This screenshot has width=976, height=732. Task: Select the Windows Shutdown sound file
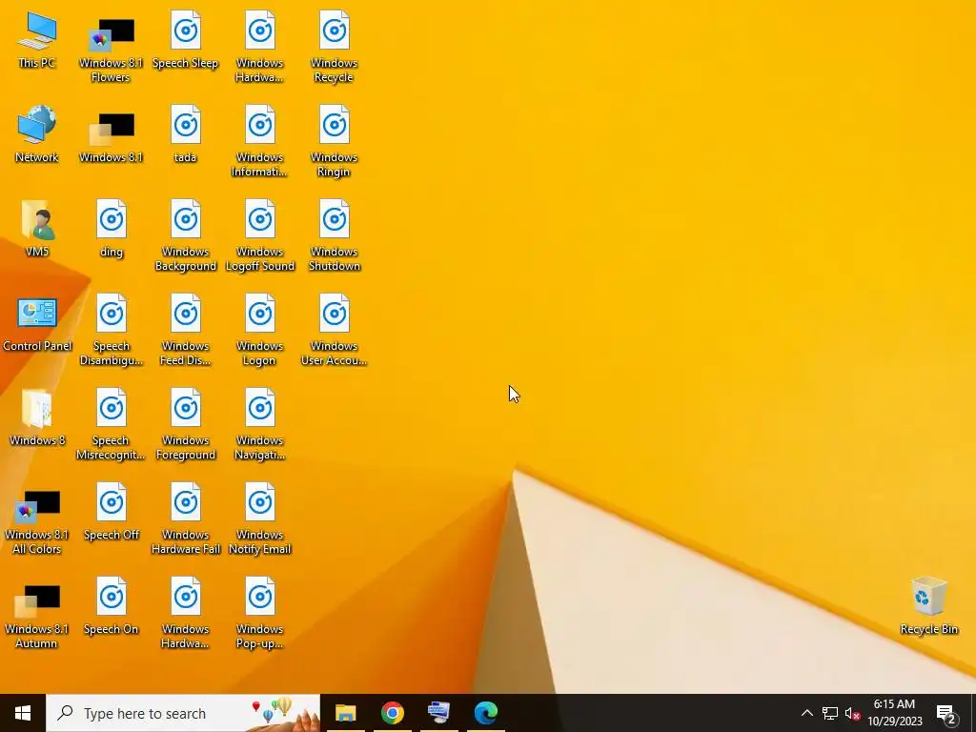335,235
